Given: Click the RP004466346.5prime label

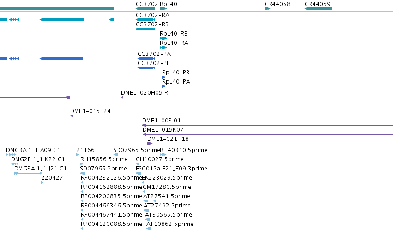Looking at the screenshot, I should [x=112, y=206].
